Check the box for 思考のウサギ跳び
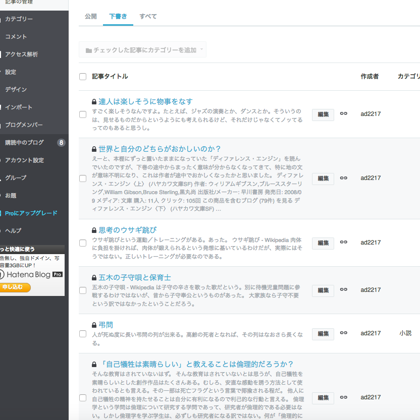420x420 pixels. tap(83, 243)
